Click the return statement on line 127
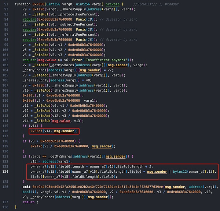The height and width of the screenshot is (211, 220). [x=29, y=202]
